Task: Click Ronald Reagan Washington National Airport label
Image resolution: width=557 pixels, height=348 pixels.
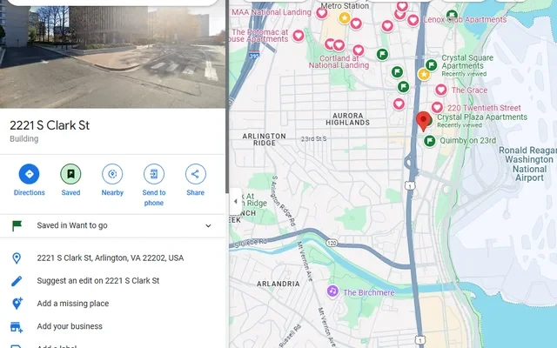Action: coord(528,164)
